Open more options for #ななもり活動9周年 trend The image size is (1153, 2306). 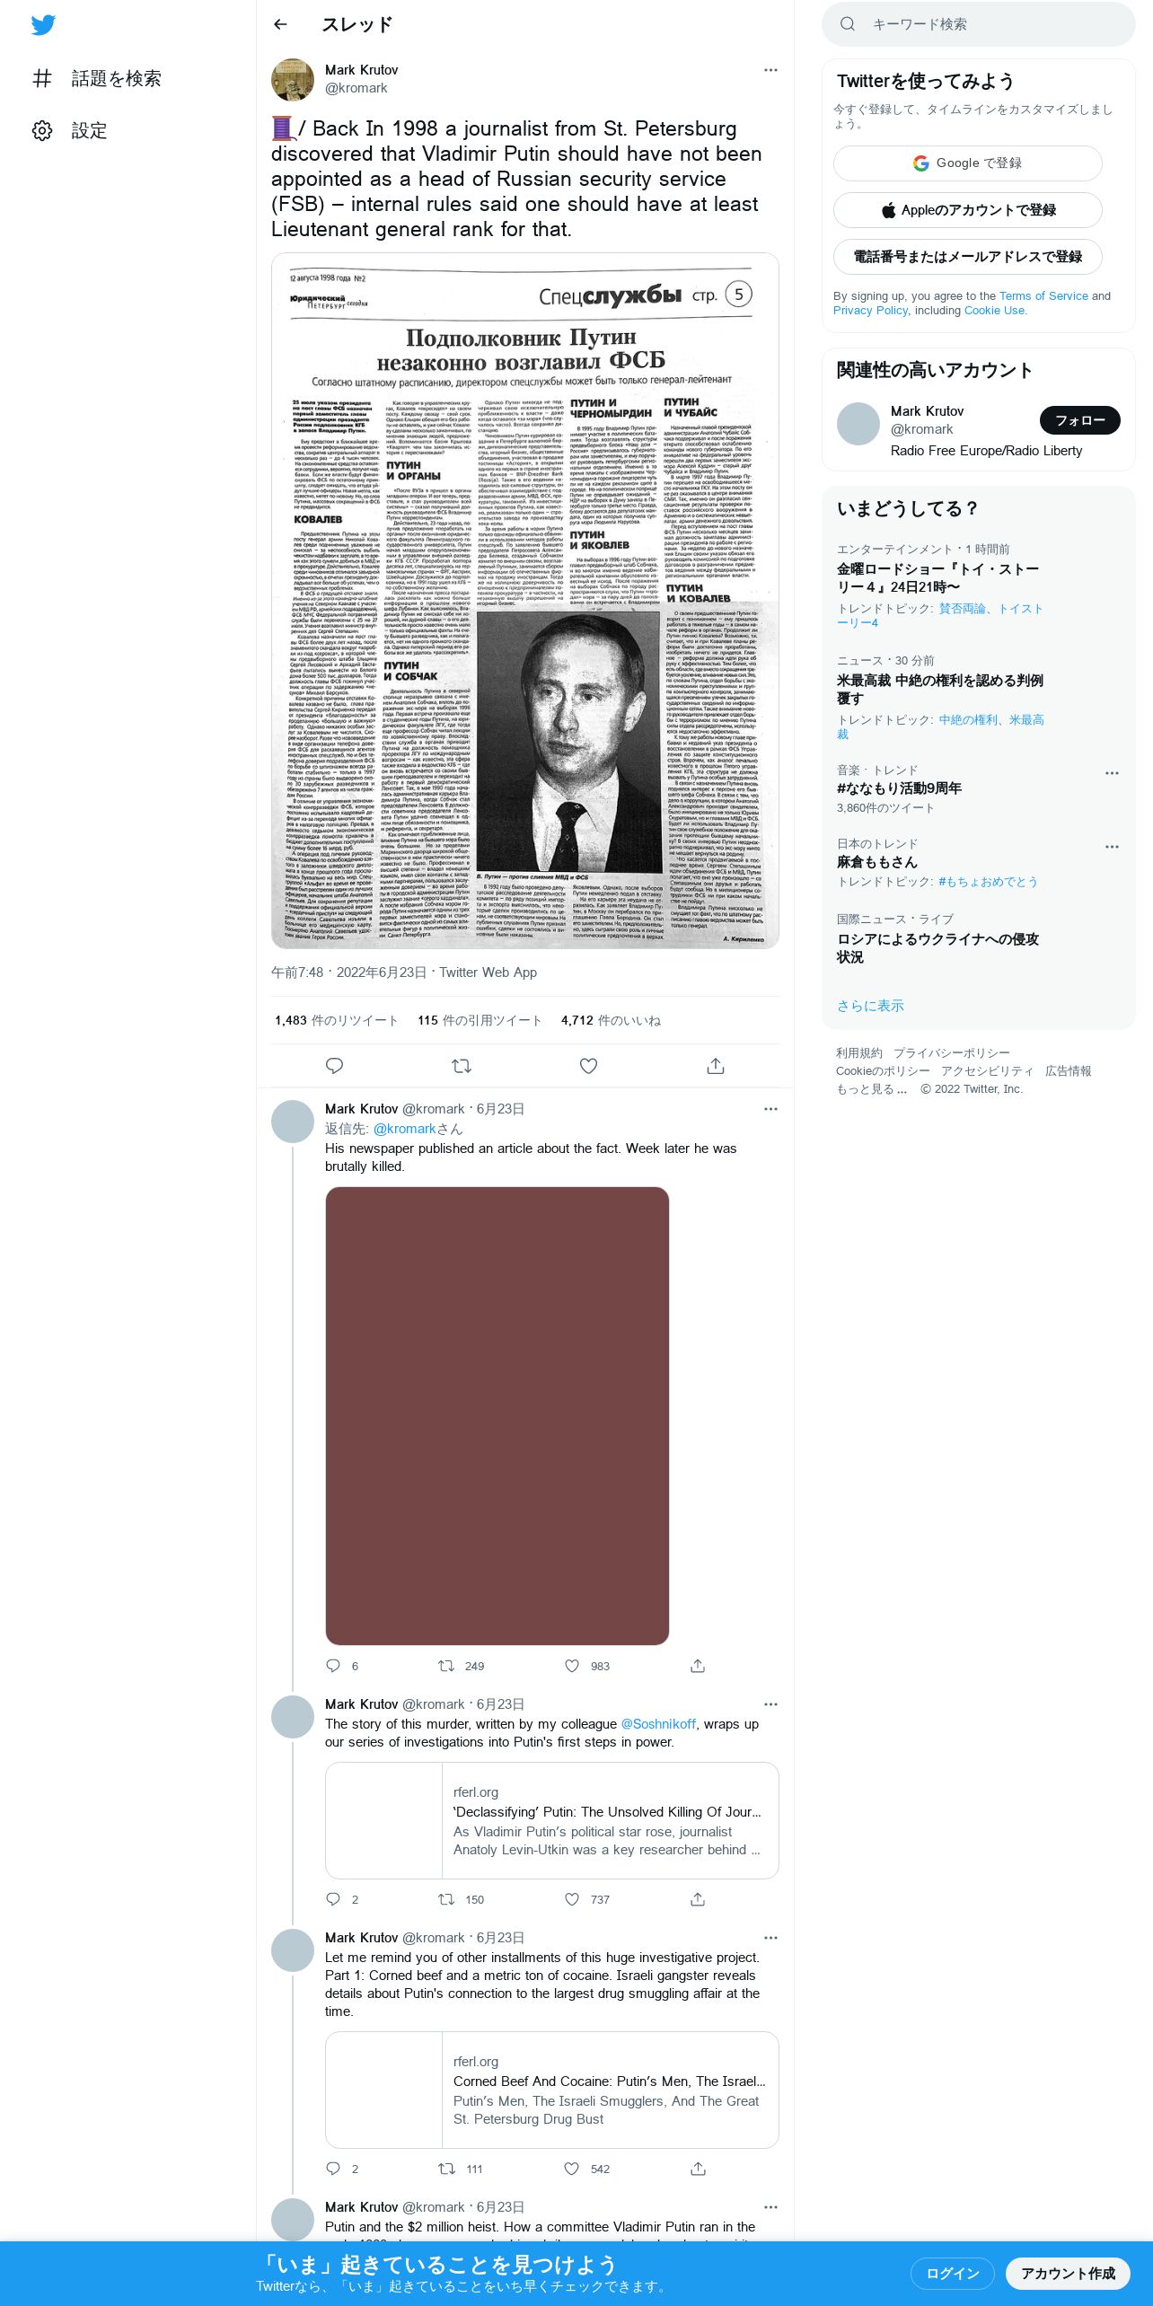[x=1112, y=773]
